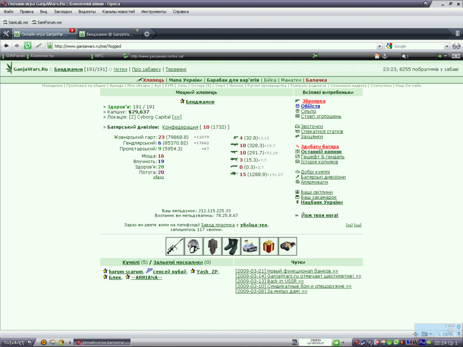Viewport: 463px width, 347px height.
Task: Open the Батярські дивізіони link
Action: coord(323,177)
